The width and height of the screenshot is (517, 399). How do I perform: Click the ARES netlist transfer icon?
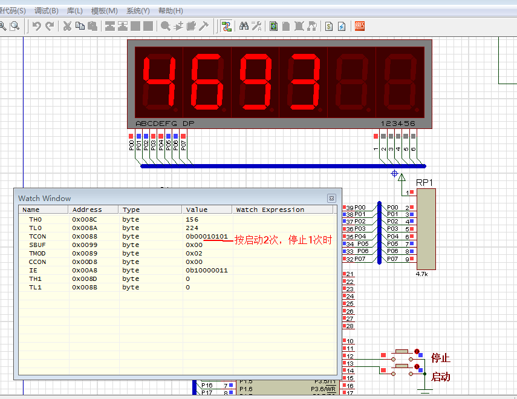click(x=360, y=26)
